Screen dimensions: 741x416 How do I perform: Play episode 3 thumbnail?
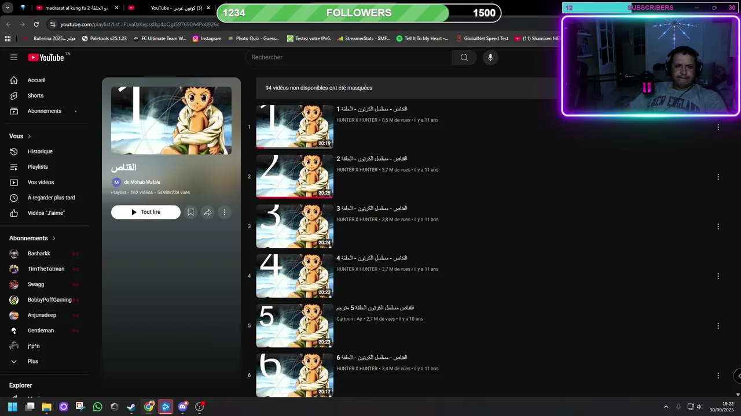pyautogui.click(x=295, y=226)
